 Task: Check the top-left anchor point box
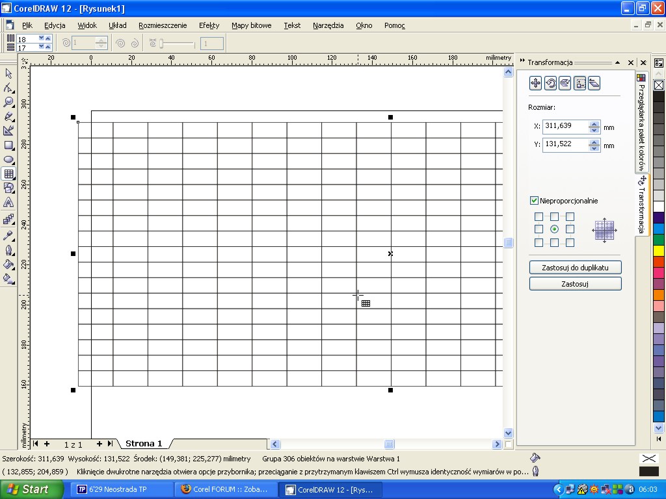pyautogui.click(x=539, y=216)
